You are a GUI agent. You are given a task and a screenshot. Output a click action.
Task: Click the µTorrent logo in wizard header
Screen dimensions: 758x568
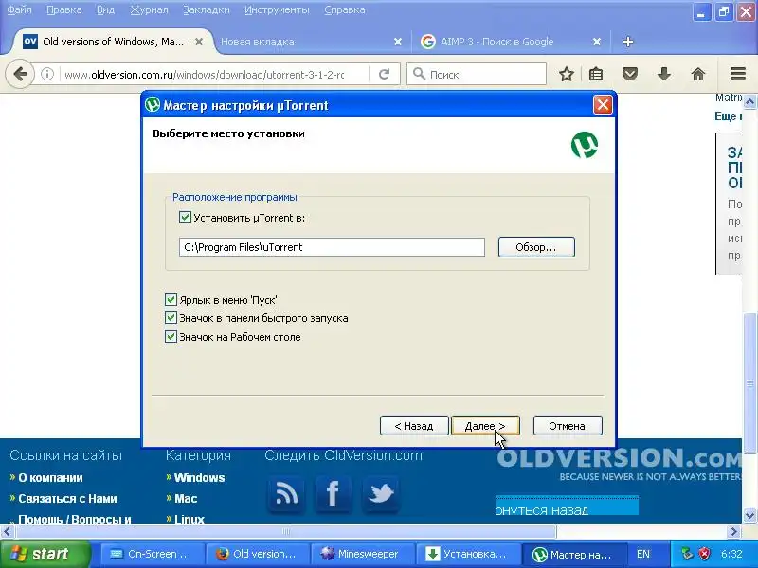585,145
